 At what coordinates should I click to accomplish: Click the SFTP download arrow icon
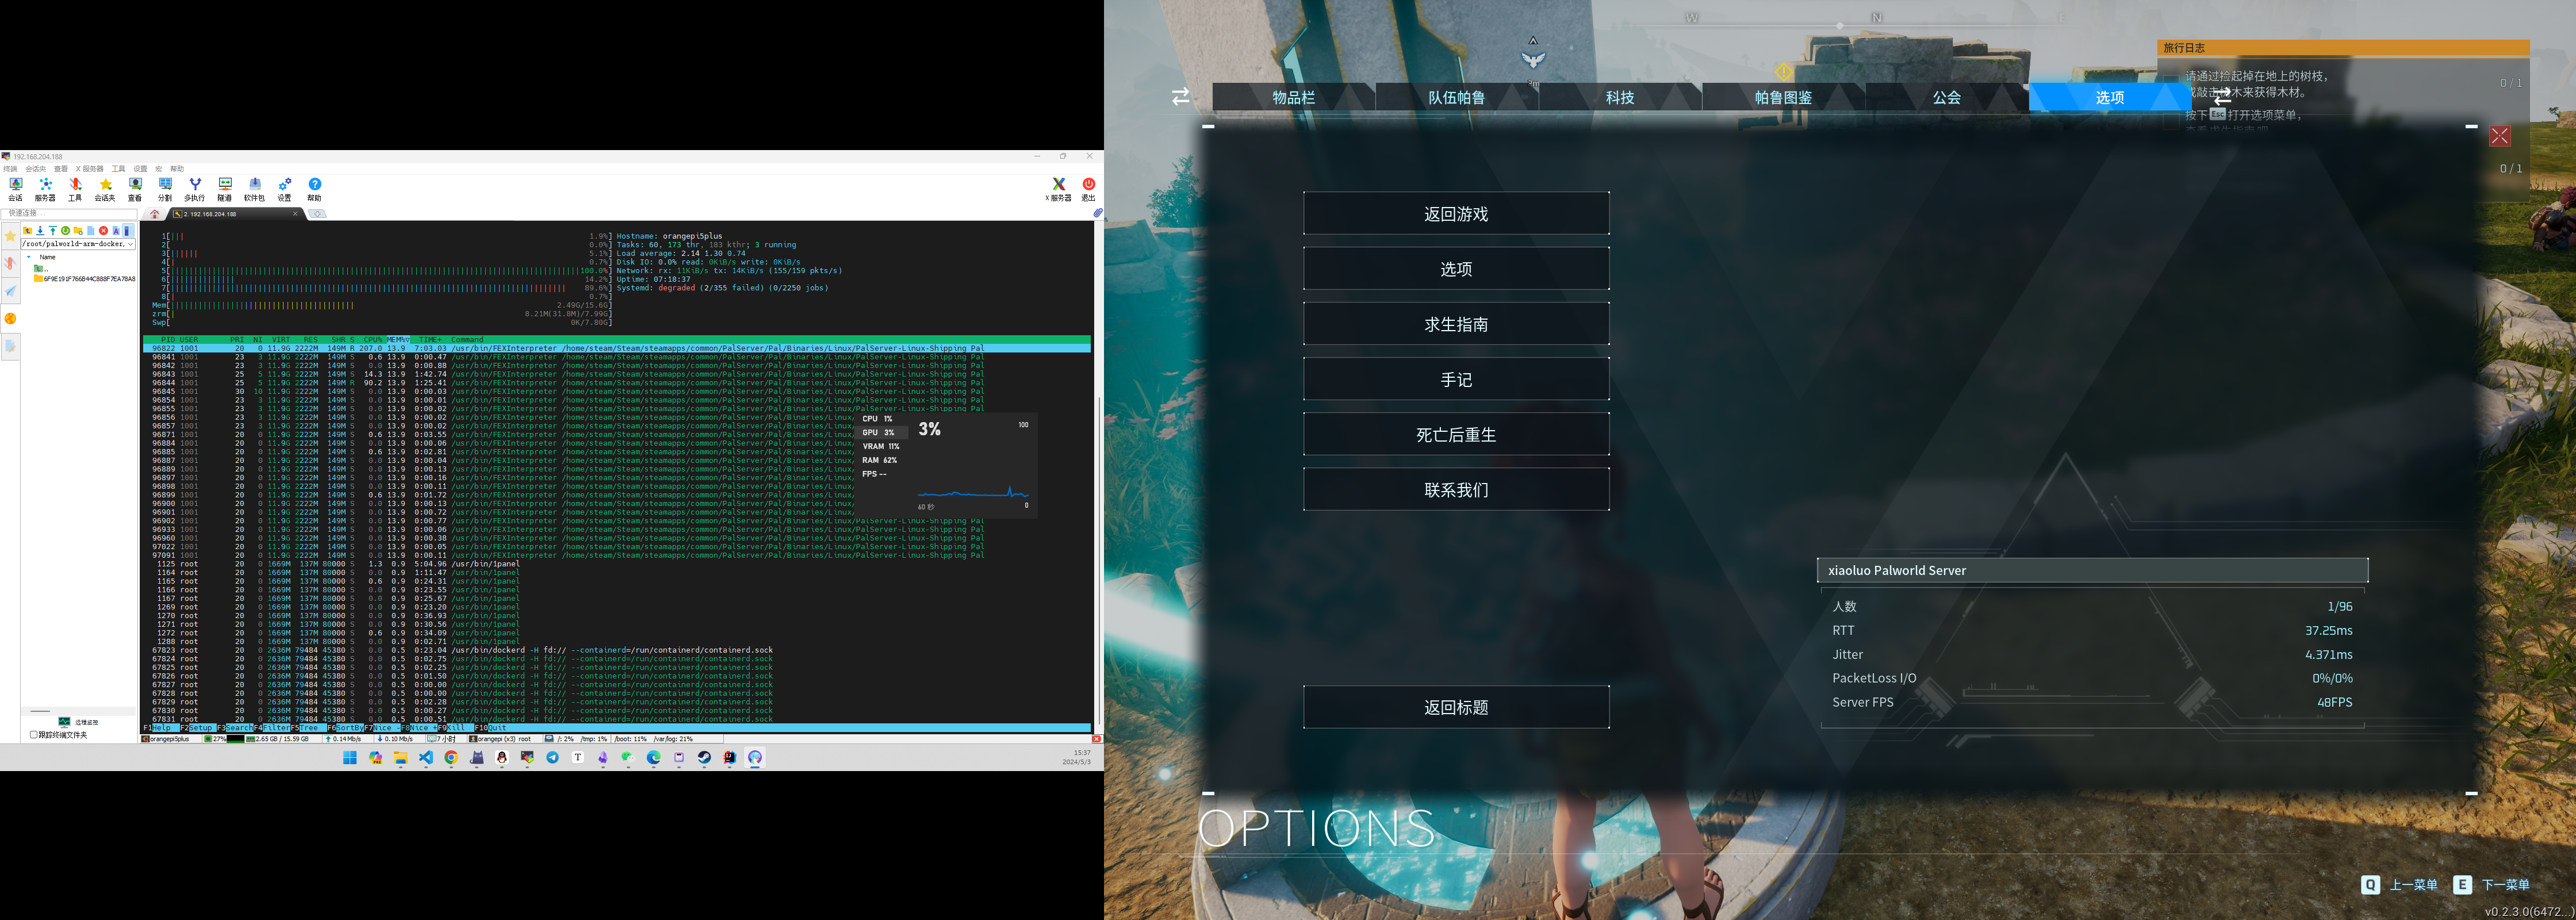pyautogui.click(x=40, y=231)
